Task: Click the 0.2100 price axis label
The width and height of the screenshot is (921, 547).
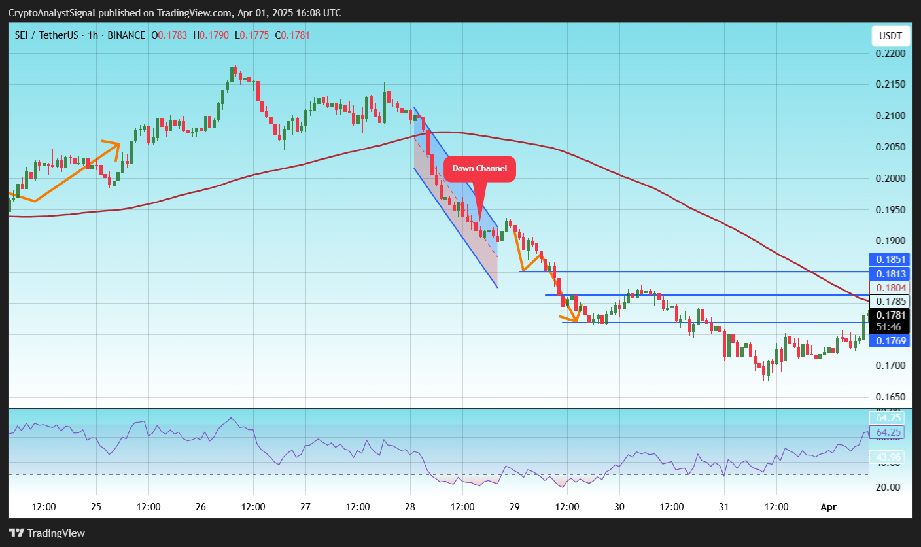Action: pyautogui.click(x=890, y=116)
